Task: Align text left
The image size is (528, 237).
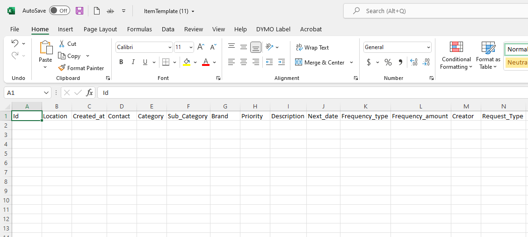Action: click(231, 62)
